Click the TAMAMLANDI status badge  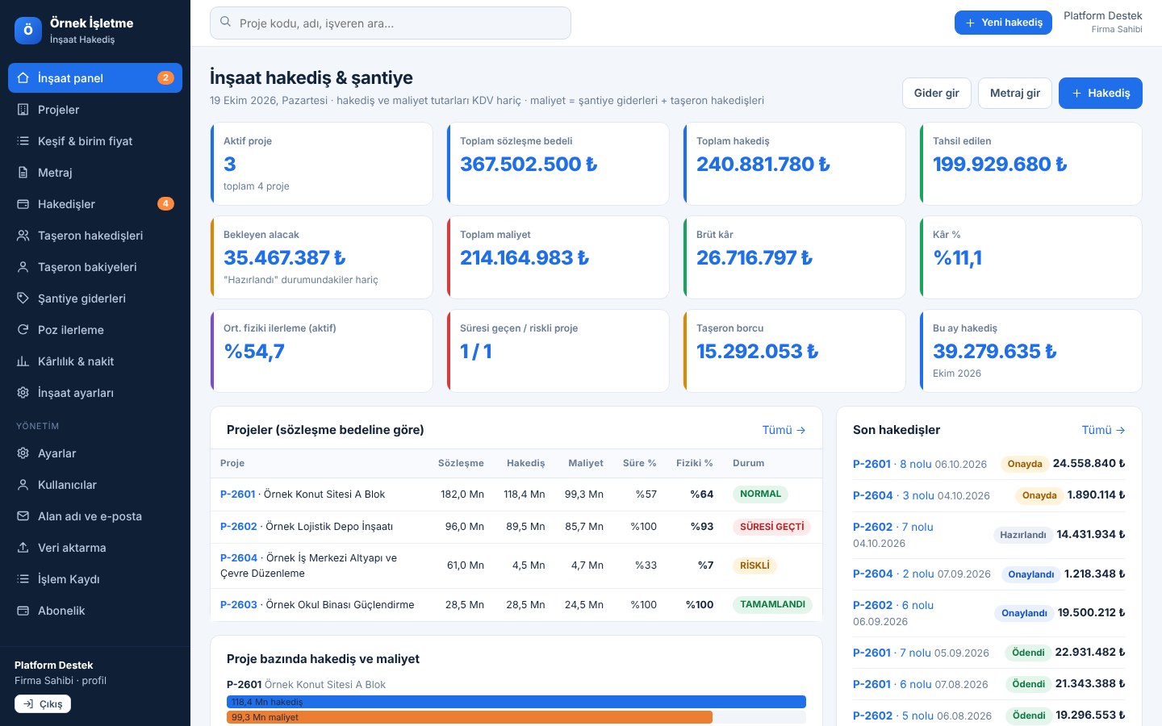point(773,604)
